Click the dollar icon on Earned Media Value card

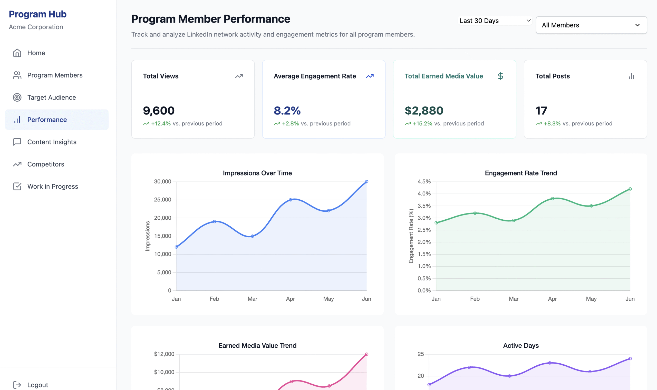pyautogui.click(x=501, y=76)
